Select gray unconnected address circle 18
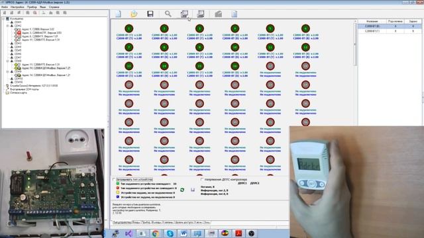Viewport: 424px width, 238px height. click(305, 66)
